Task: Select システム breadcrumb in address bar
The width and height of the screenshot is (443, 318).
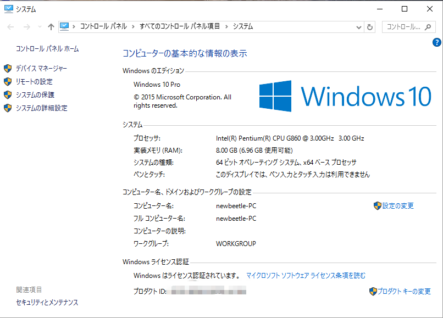Action: [x=243, y=26]
